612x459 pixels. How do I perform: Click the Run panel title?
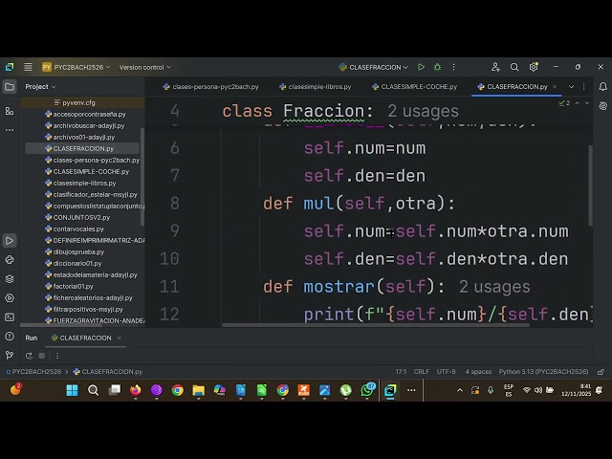tap(32, 338)
